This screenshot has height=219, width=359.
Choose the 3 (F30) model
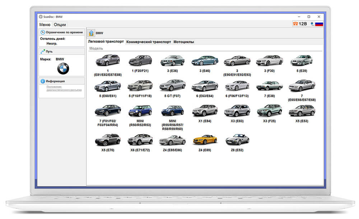(x=269, y=63)
